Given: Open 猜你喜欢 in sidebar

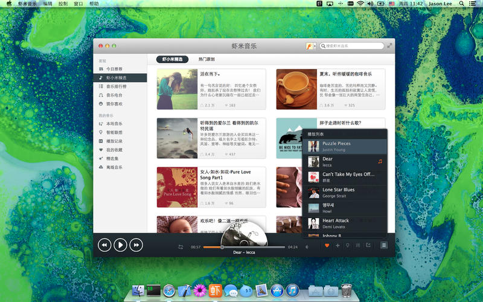Looking at the screenshot, I should click(120, 104).
